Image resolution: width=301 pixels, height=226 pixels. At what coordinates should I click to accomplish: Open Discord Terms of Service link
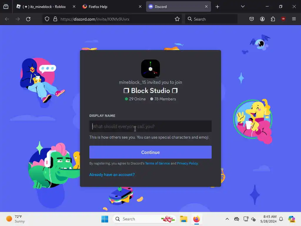[x=158, y=163]
